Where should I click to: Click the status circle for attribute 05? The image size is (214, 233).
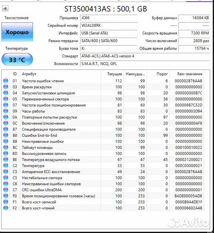coord(6,99)
